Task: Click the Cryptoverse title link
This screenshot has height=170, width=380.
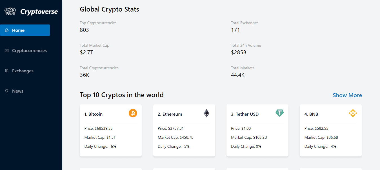Action: pyautogui.click(x=39, y=12)
